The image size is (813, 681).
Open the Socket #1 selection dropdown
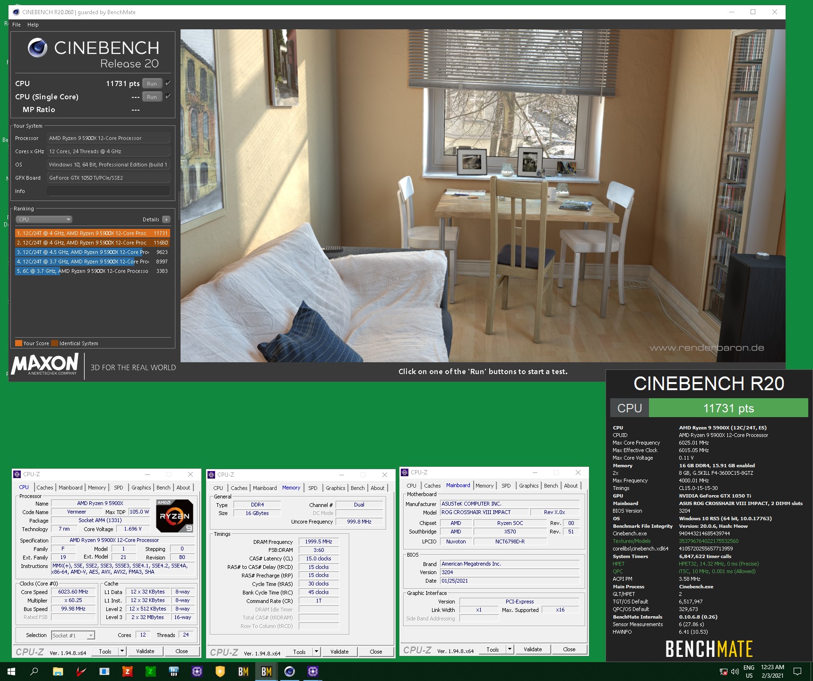coord(73,635)
